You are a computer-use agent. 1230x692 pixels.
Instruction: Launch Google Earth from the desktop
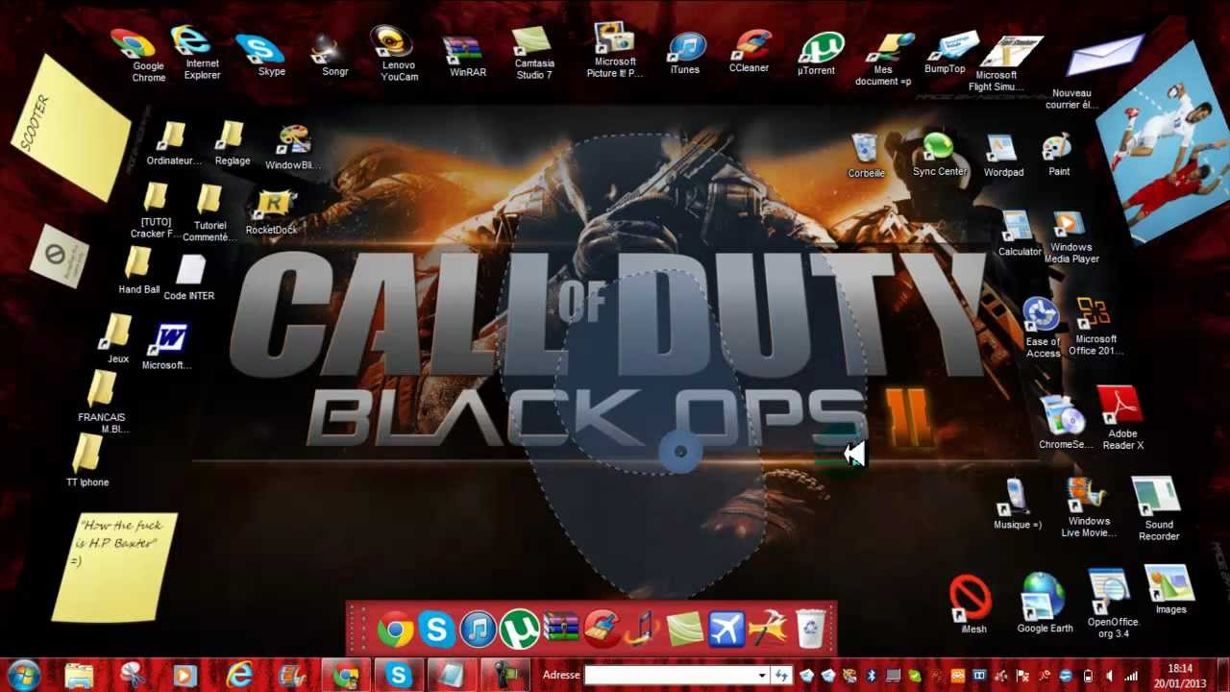pyautogui.click(x=1043, y=598)
